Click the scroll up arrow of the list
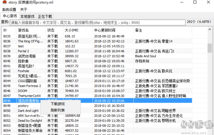The width and height of the screenshot is (214, 135). (210, 29)
